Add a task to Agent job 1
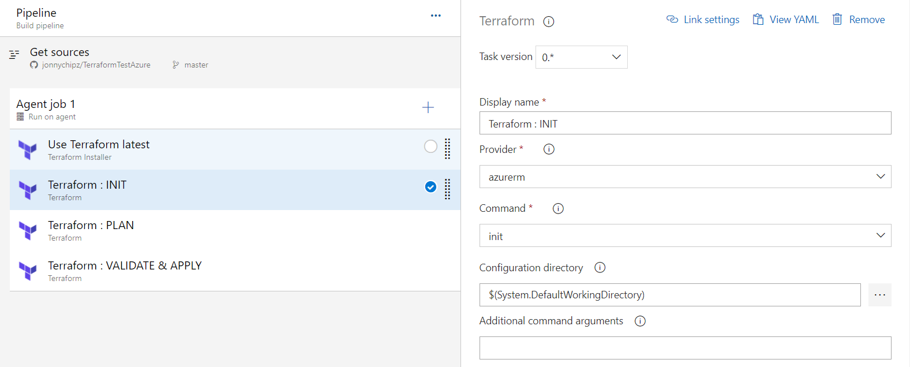This screenshot has height=367, width=910. pyautogui.click(x=428, y=107)
